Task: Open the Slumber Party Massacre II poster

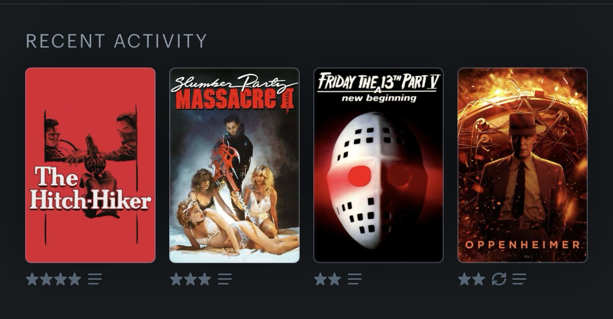Action: (x=234, y=165)
